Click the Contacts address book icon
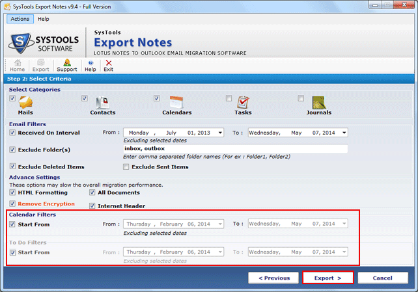The height and width of the screenshot is (292, 418). tap(103, 103)
